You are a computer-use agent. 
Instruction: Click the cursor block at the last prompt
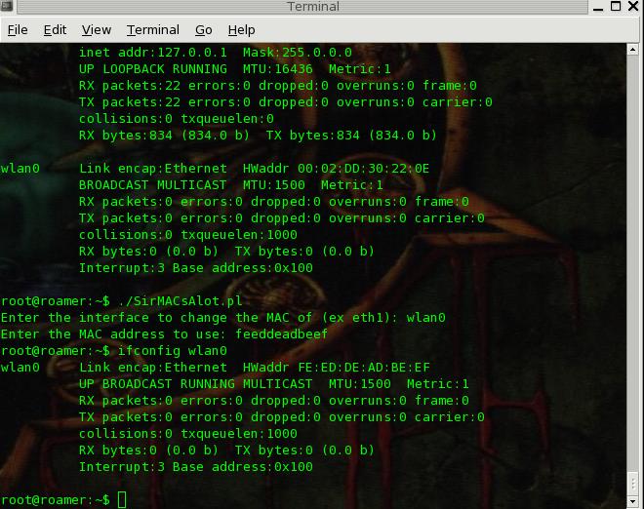point(122,499)
